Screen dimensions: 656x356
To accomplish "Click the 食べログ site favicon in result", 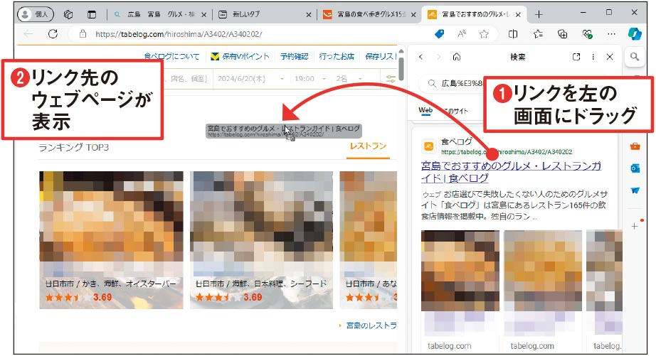I will [429, 146].
